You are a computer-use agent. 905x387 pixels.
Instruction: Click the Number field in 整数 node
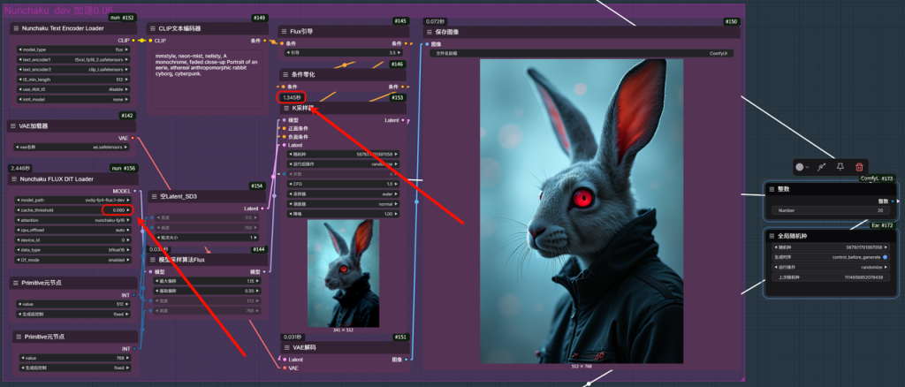pyautogui.click(x=828, y=210)
